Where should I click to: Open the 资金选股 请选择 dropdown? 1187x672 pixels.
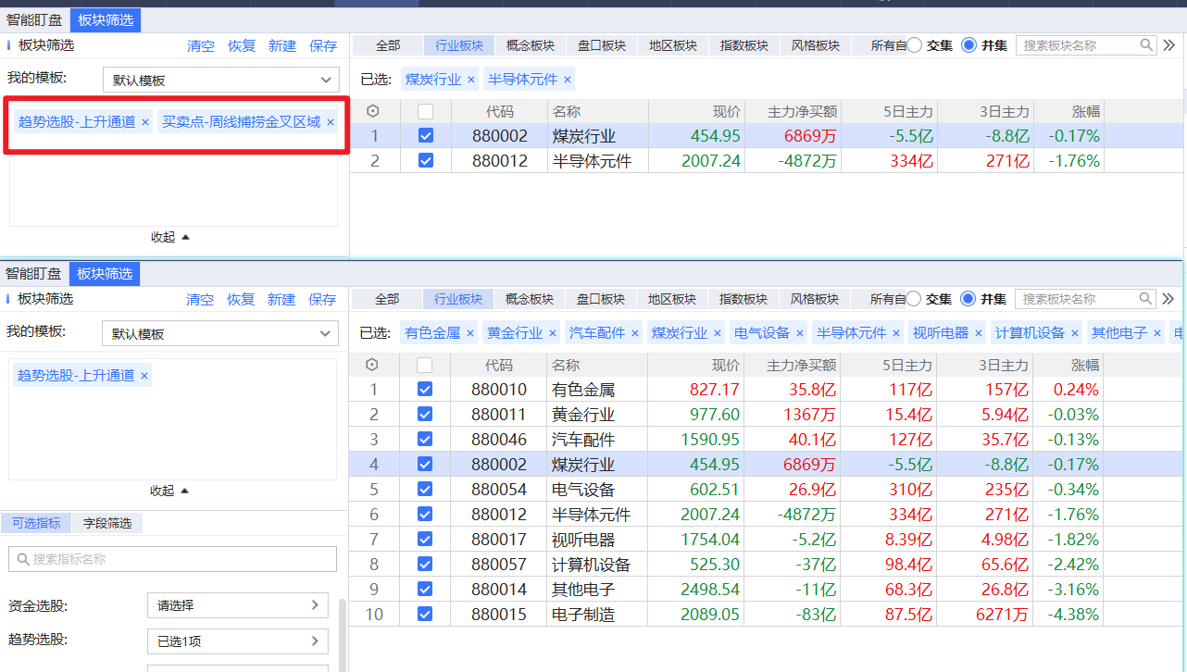pyautogui.click(x=237, y=605)
